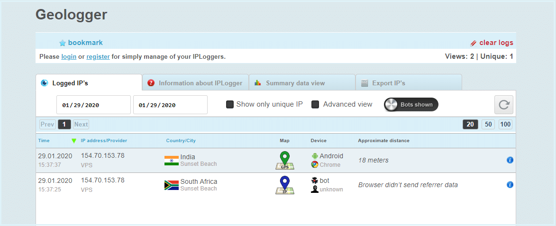Set page size to 50 entries

point(488,124)
